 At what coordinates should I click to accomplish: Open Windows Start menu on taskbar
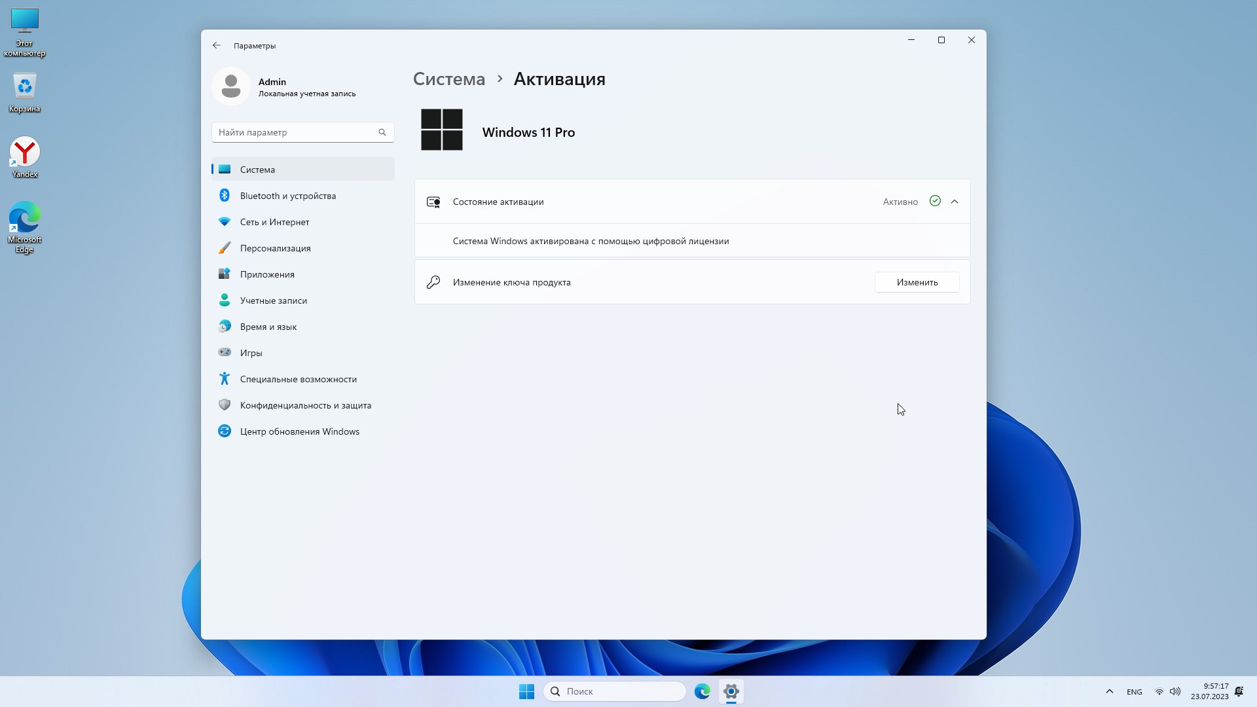click(x=526, y=691)
